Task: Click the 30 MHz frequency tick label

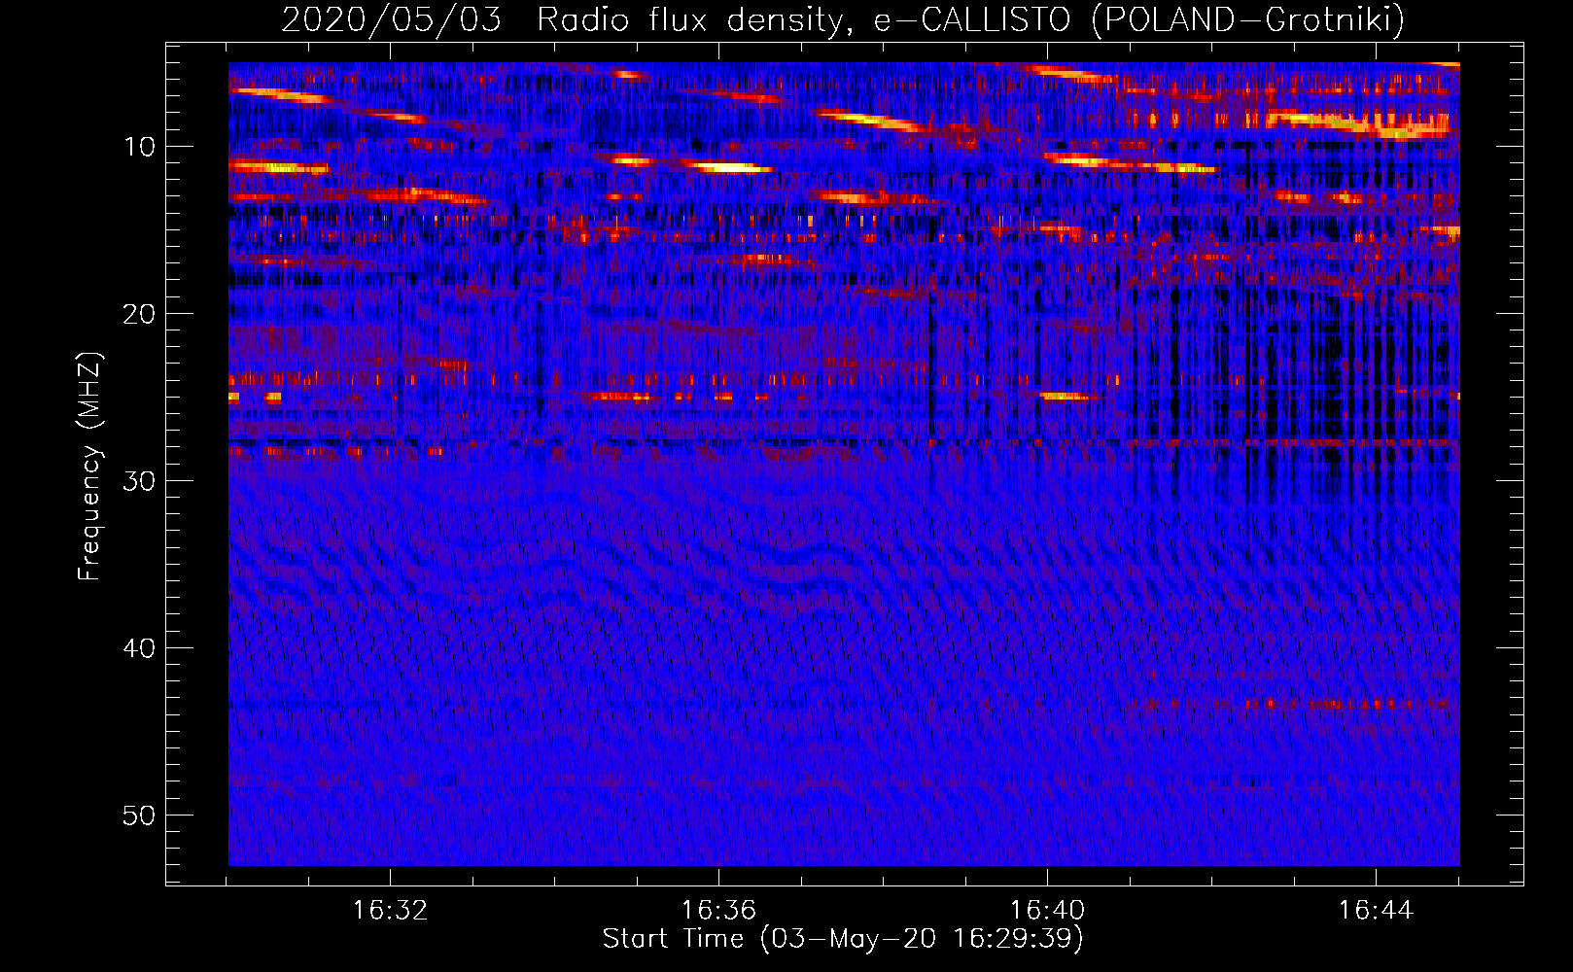Action: 140,481
